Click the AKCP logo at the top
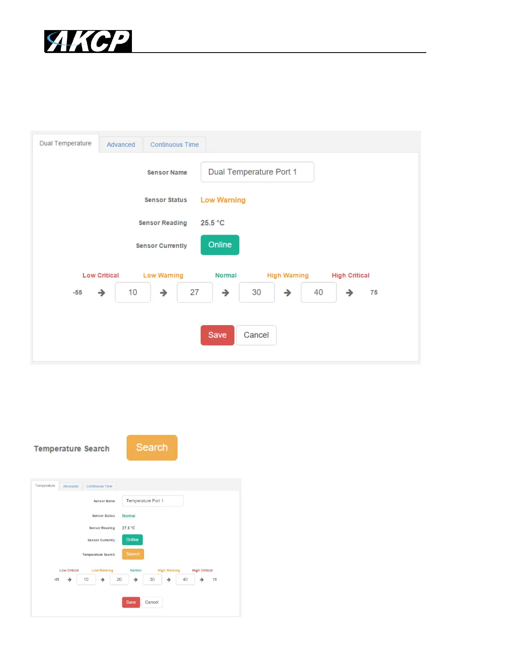Screen dimensions: 511x661 tap(88, 41)
